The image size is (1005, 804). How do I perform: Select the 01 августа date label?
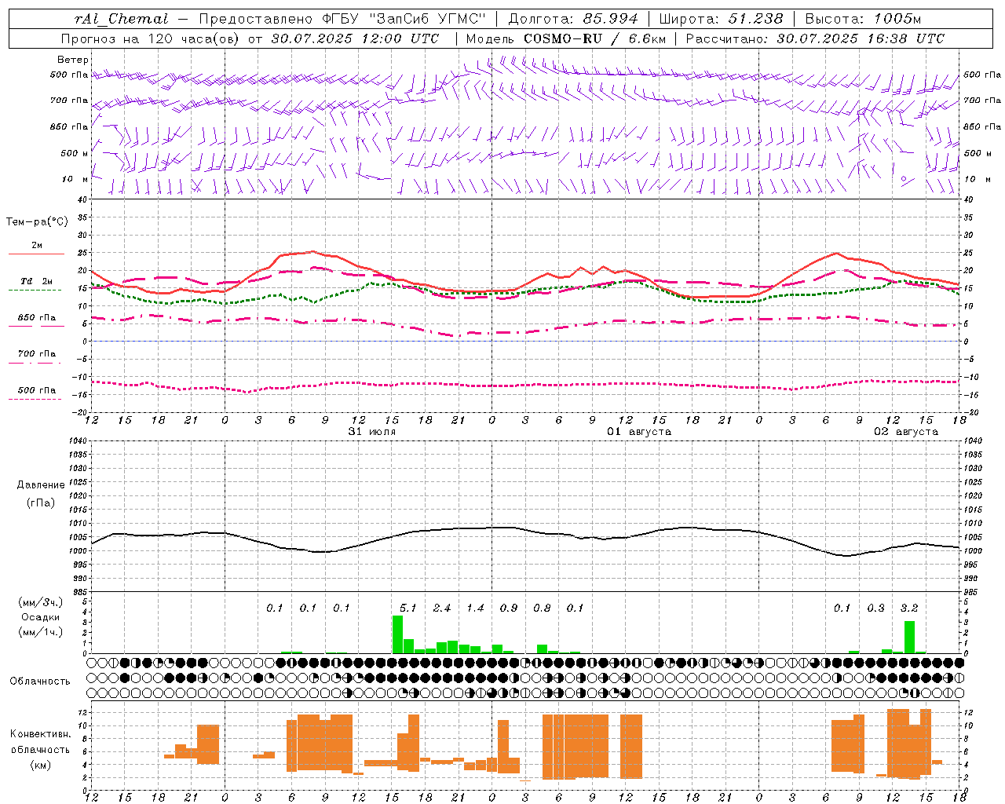point(639,432)
